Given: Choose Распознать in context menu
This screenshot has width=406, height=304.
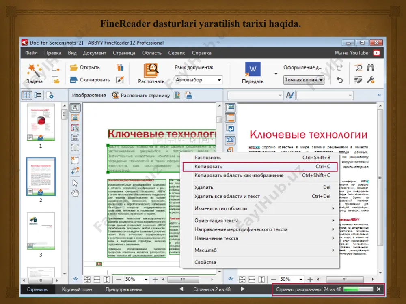Looking at the screenshot, I should point(260,158).
